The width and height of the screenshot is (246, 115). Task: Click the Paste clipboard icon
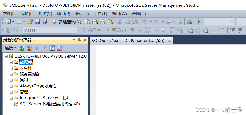click(x=135, y=22)
